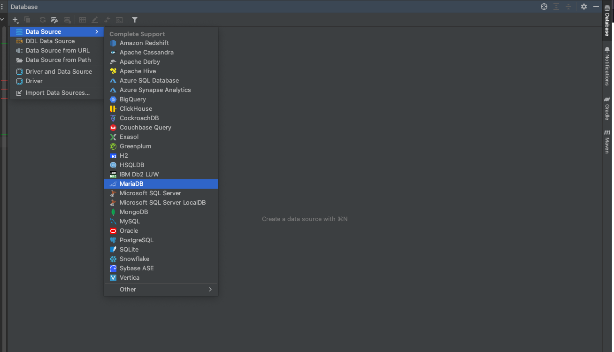Select Couchbase Query data source

(161, 128)
